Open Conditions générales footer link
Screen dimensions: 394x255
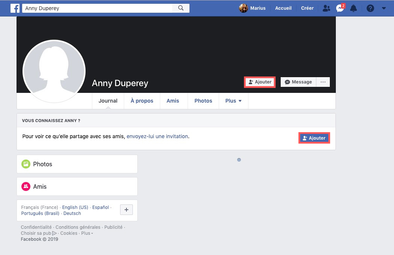(x=78, y=227)
